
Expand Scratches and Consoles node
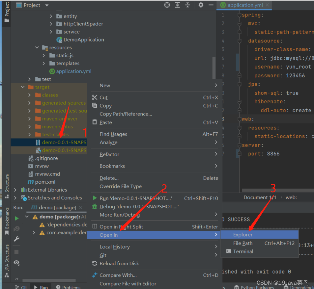click(x=15, y=198)
